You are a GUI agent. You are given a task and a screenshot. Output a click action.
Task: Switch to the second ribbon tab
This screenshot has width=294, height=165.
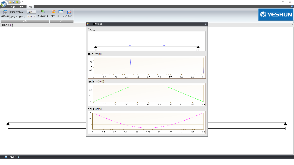pyautogui.click(x=21, y=6)
